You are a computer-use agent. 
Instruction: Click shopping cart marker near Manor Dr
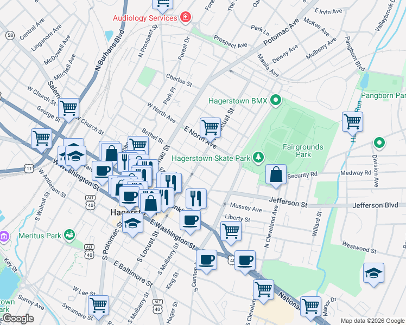pyautogui.click(x=310, y=307)
